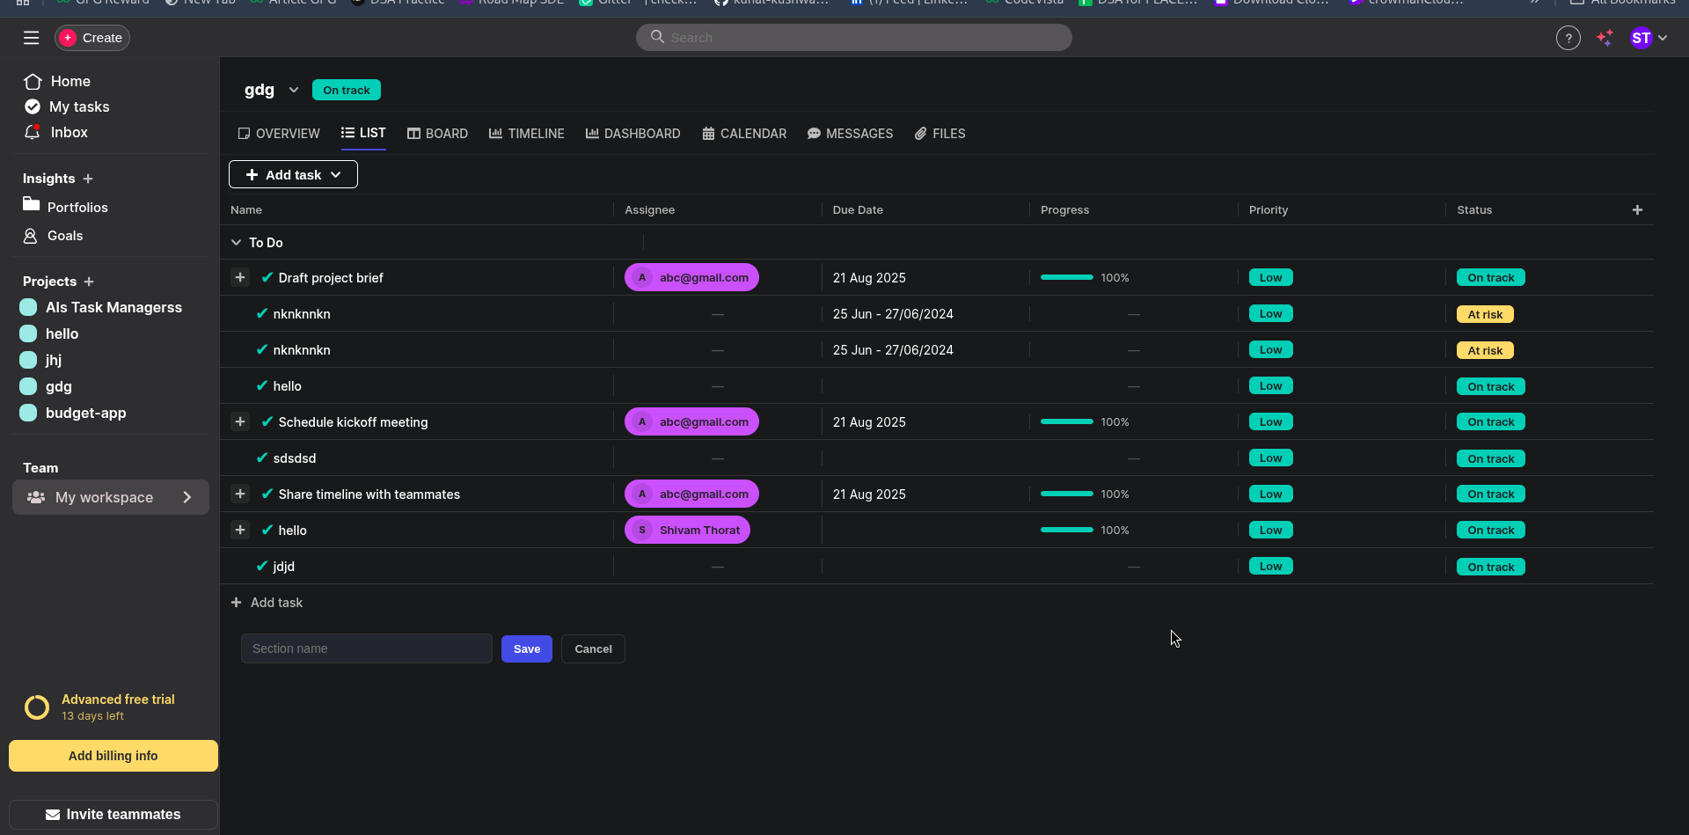Switch to the BOARD tab
The height and width of the screenshot is (835, 1689).
(x=437, y=134)
